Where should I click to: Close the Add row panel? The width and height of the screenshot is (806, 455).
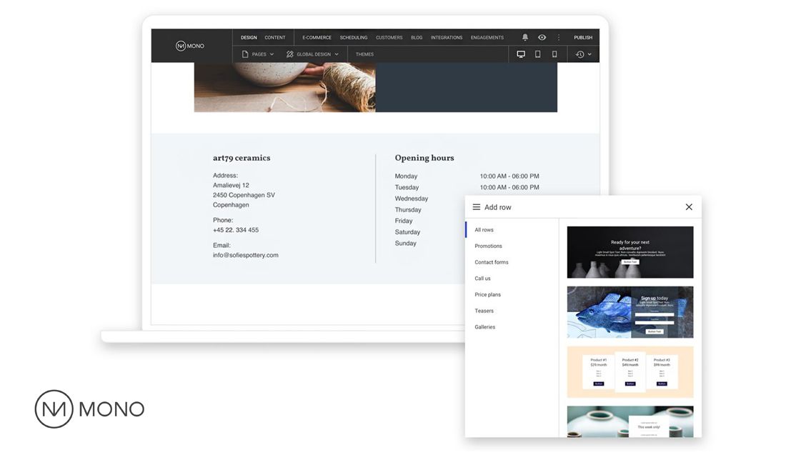689,207
